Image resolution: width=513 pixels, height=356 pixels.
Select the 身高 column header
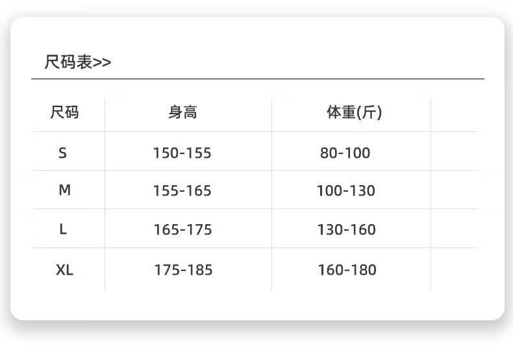pyautogui.click(x=182, y=112)
